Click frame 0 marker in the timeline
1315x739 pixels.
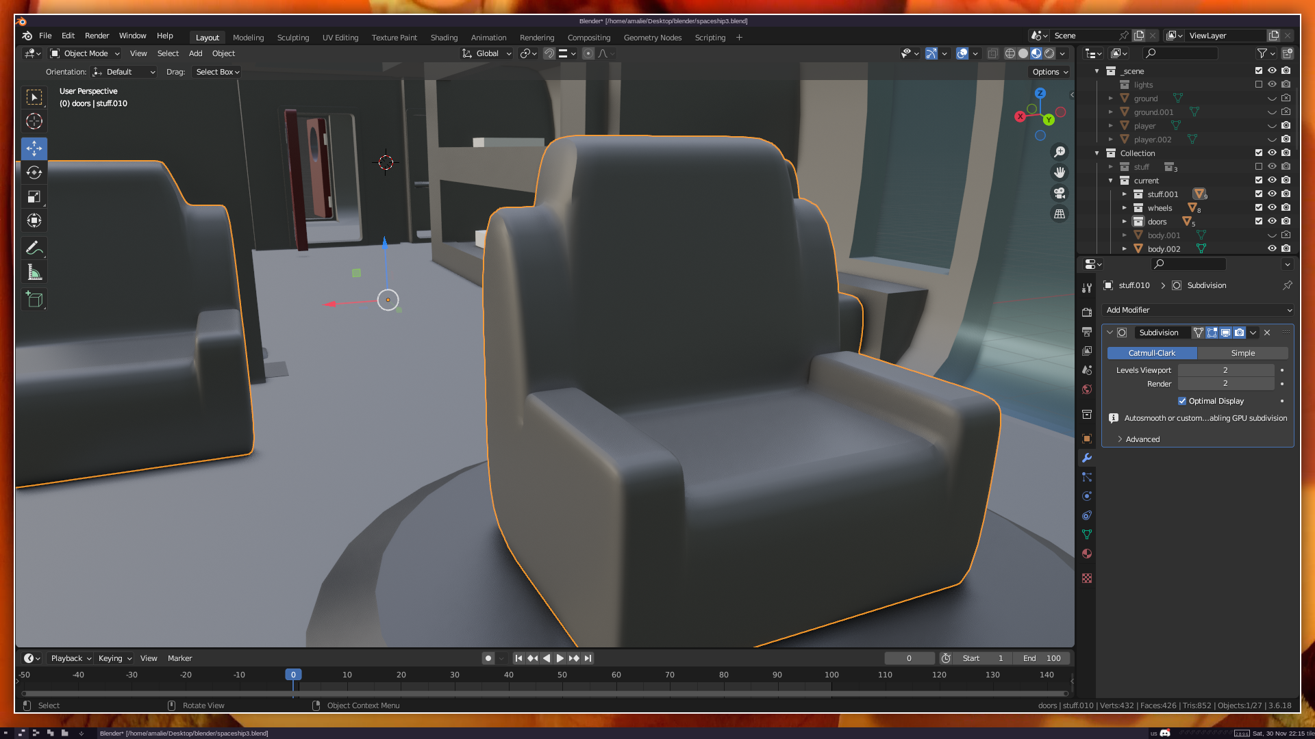[293, 675]
